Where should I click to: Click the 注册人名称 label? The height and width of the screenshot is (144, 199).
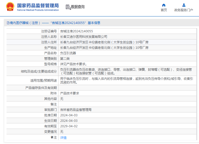pyautogui.click(x=49, y=37)
